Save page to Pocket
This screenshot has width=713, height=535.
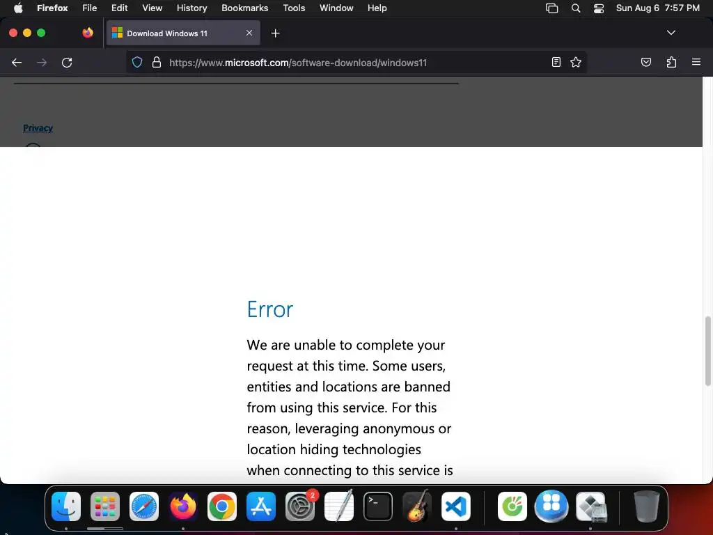(645, 62)
